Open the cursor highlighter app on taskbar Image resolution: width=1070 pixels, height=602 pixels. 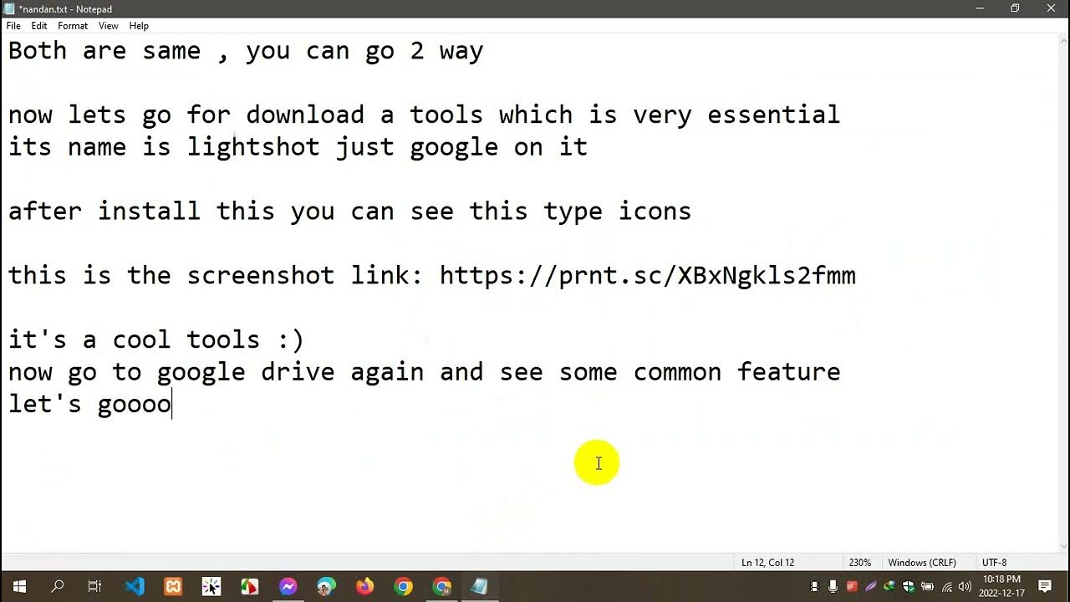coord(211,587)
